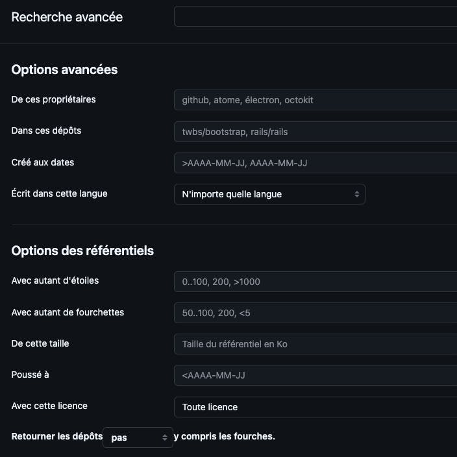Click the 'De ces propriétaires' label text
This screenshot has height=457, width=457.
tap(54, 99)
